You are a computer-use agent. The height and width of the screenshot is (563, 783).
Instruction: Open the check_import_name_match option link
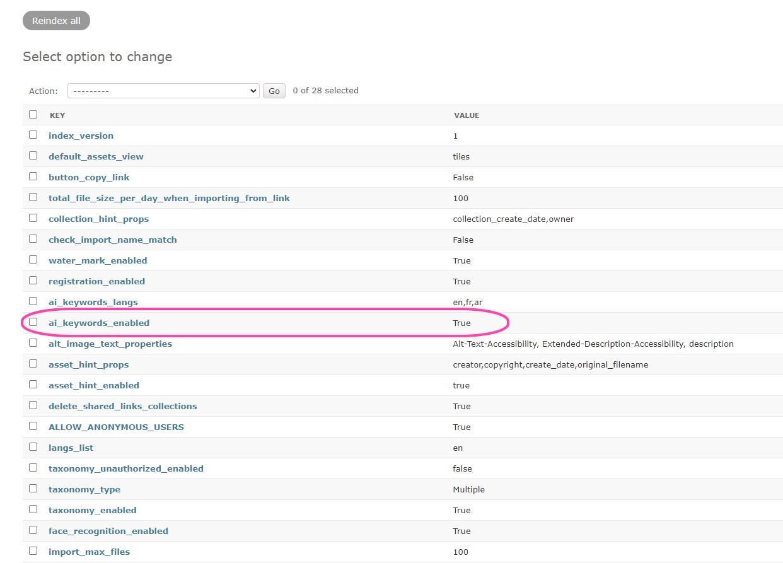pyautogui.click(x=113, y=240)
